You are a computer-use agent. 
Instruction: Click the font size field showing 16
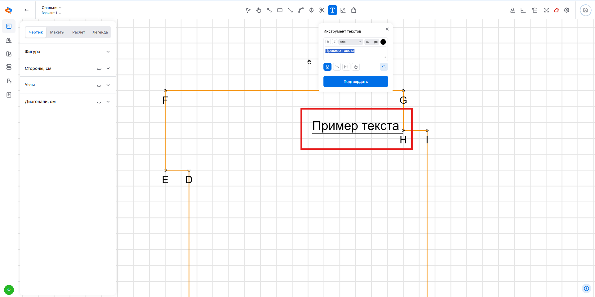coord(368,42)
